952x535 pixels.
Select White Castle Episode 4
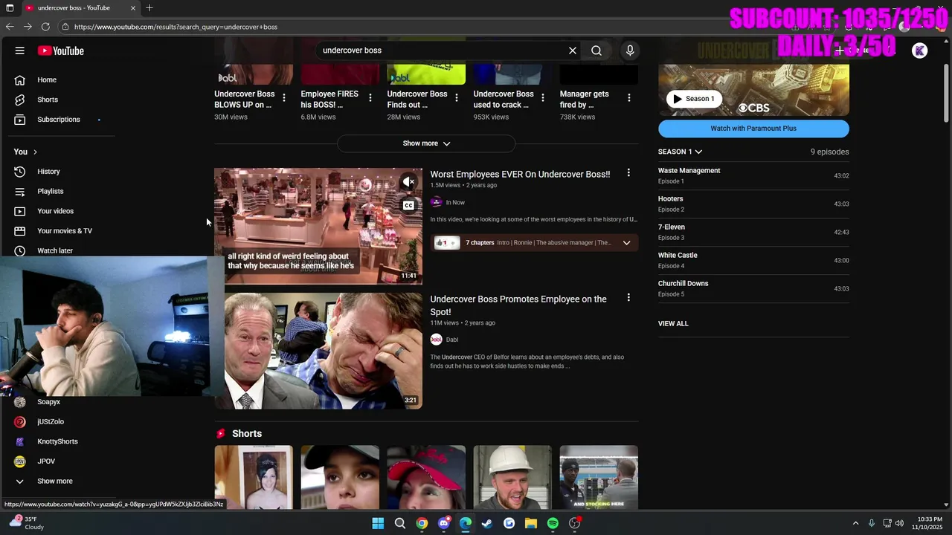coord(753,260)
